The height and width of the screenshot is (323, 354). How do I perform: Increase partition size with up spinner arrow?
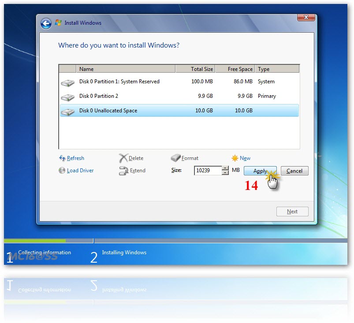click(x=225, y=168)
